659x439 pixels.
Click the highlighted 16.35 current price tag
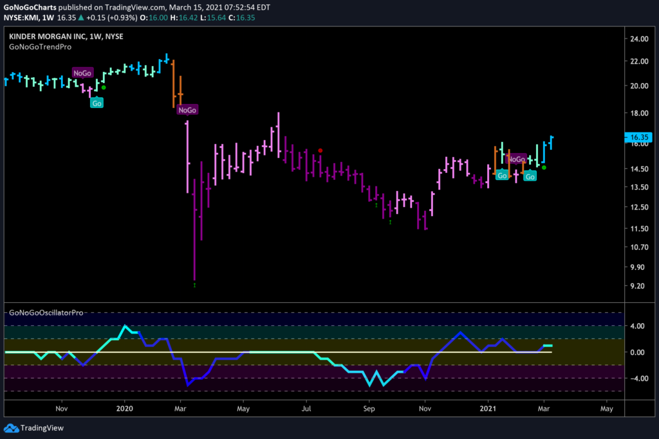[639, 138]
